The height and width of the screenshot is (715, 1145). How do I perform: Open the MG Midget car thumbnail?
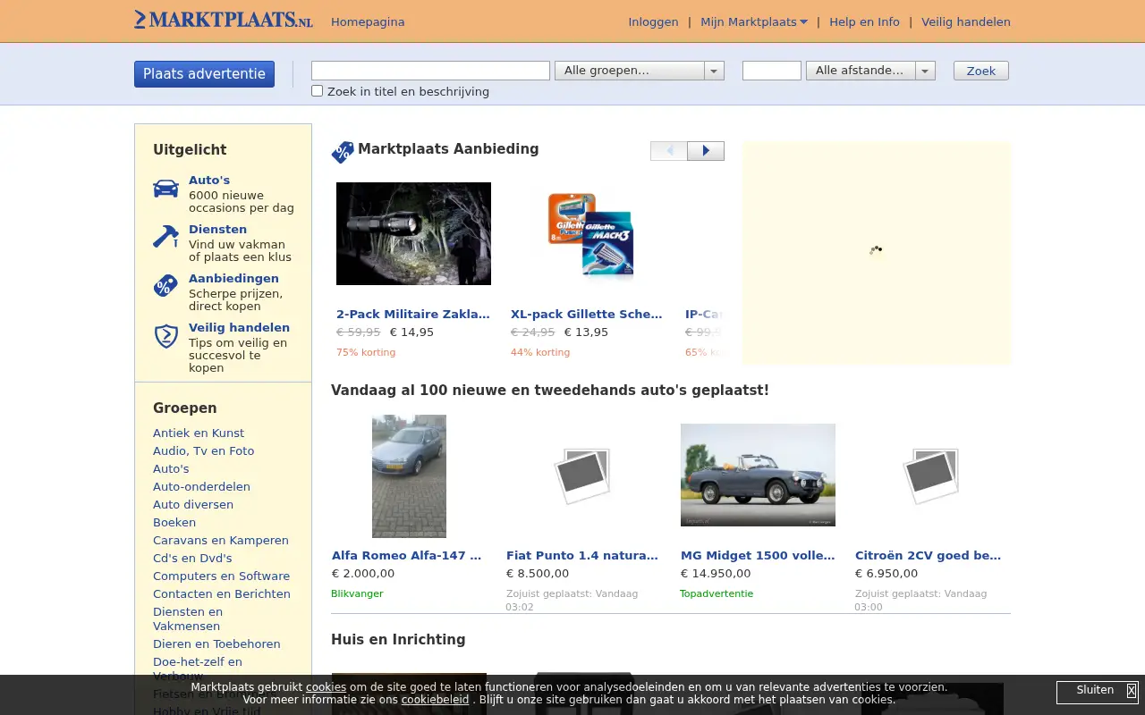coord(758,475)
